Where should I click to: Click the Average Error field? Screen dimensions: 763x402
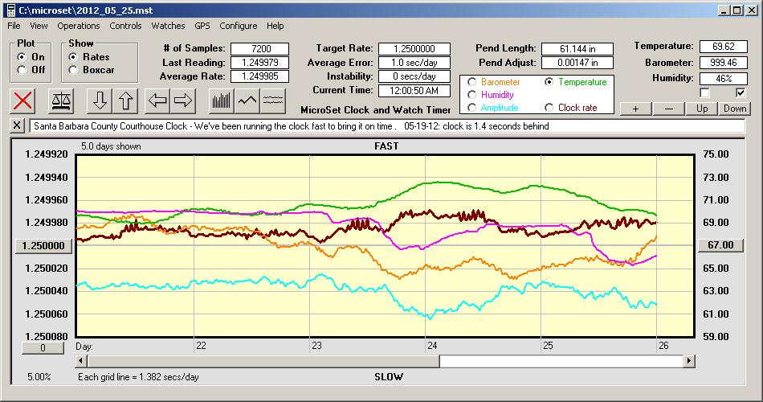[414, 63]
